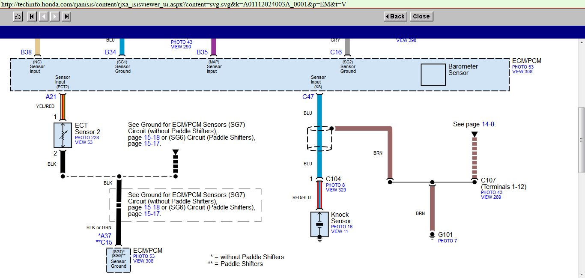Click the Print icon in the toolbar
Viewport: 585px width, 278px height.
pyautogui.click(x=18, y=17)
